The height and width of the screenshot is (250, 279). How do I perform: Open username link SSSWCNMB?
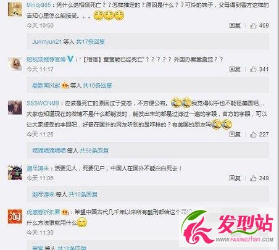click(43, 103)
